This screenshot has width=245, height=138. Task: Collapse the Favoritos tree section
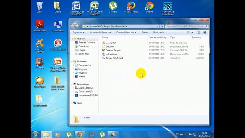[72, 39]
